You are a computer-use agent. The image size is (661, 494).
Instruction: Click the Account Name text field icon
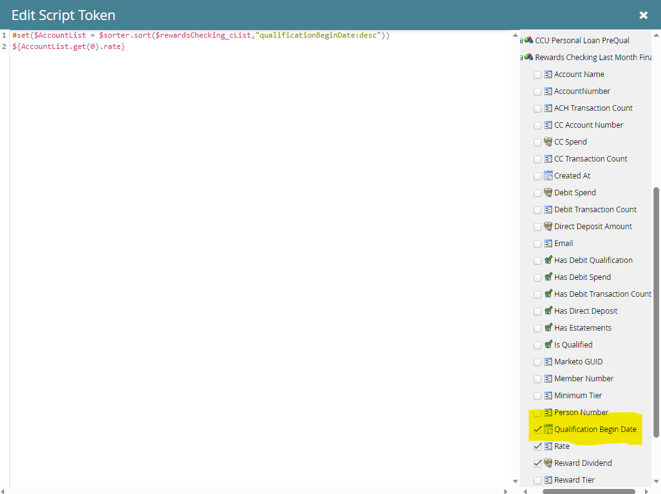[548, 75]
